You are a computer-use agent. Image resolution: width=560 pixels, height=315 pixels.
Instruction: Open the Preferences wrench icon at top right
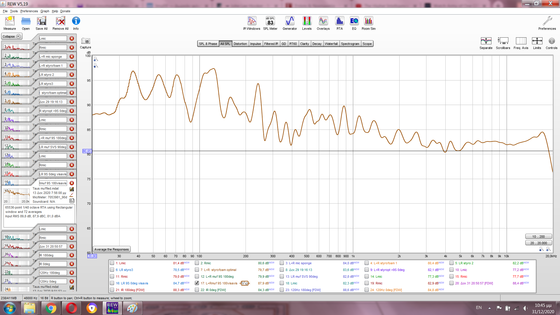pos(547,23)
